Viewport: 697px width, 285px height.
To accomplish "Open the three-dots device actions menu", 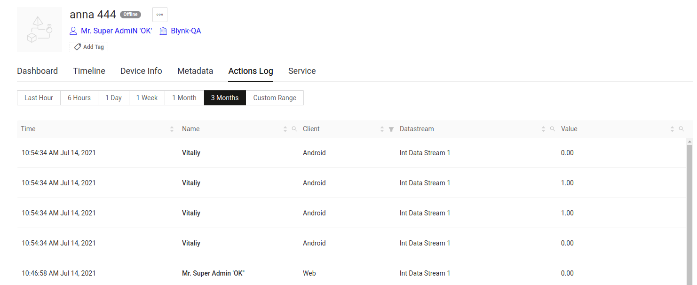I will click(x=160, y=15).
